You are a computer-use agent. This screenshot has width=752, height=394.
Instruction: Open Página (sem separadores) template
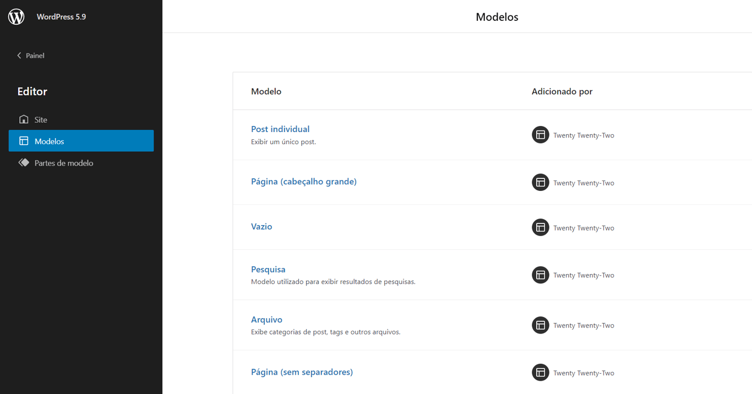point(302,372)
